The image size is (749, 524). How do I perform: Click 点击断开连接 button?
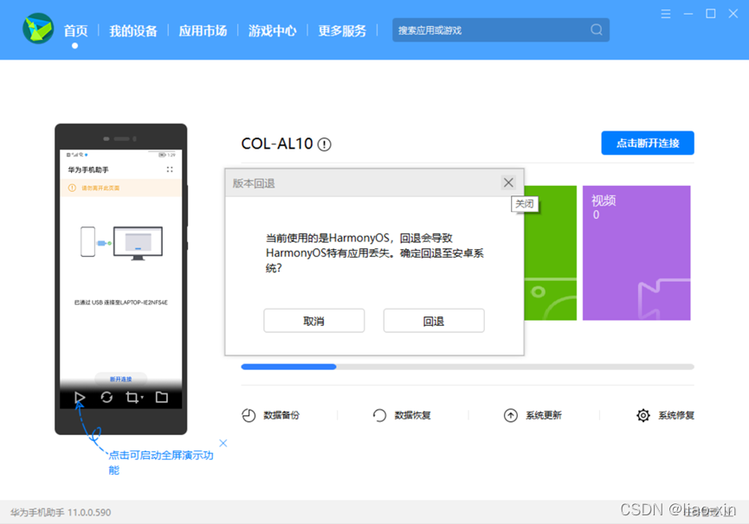pyautogui.click(x=647, y=143)
